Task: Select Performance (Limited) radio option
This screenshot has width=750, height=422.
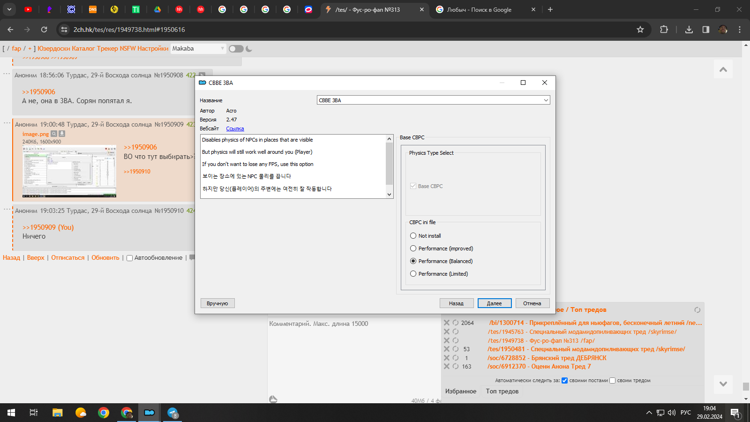Action: 413,274
